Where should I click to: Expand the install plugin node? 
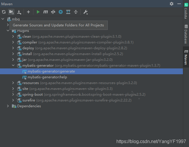tap(13, 54)
